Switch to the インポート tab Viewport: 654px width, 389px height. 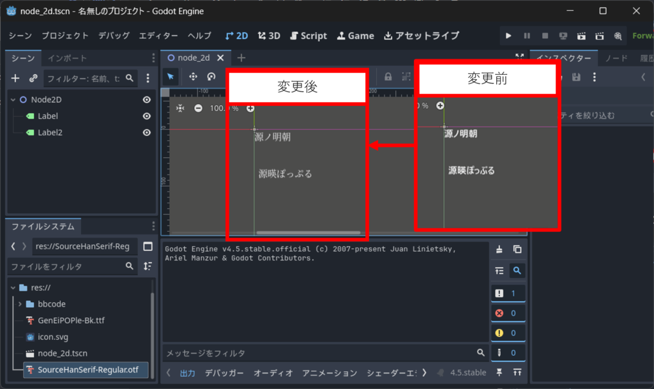tap(67, 58)
